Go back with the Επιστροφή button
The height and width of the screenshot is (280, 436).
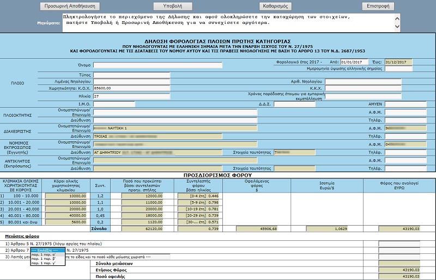coord(378,6)
